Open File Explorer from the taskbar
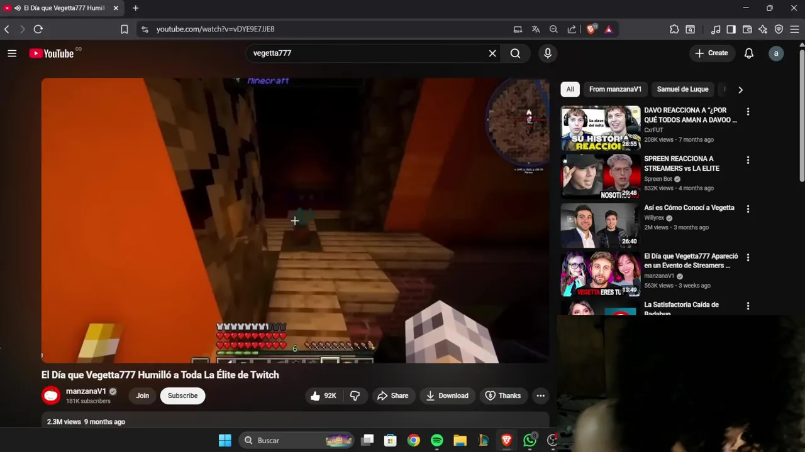This screenshot has height=452, width=805. tap(460, 441)
